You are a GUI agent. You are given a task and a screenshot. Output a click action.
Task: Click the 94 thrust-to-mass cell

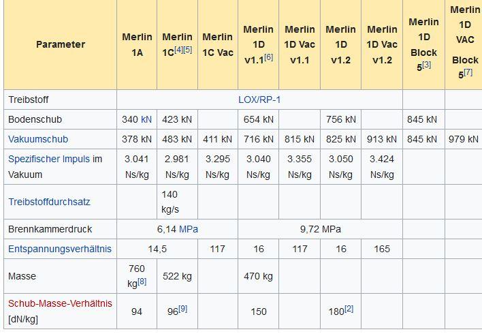(137, 312)
